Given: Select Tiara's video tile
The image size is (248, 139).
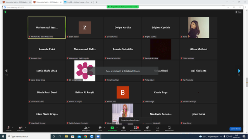Looking at the screenshot, I should click(199, 27).
